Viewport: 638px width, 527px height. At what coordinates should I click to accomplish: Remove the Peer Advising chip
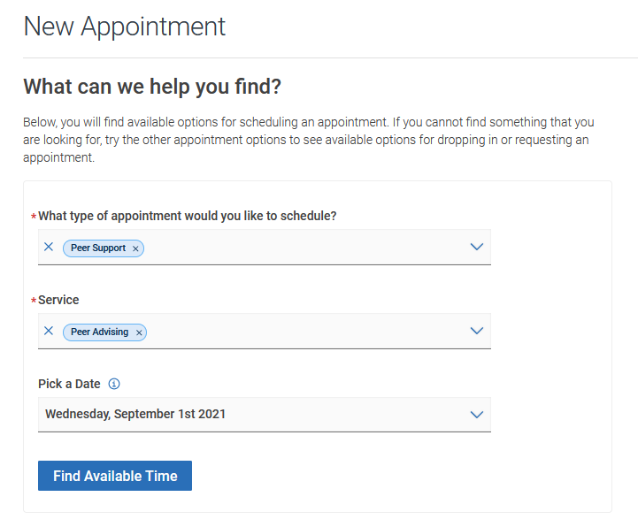click(x=139, y=332)
